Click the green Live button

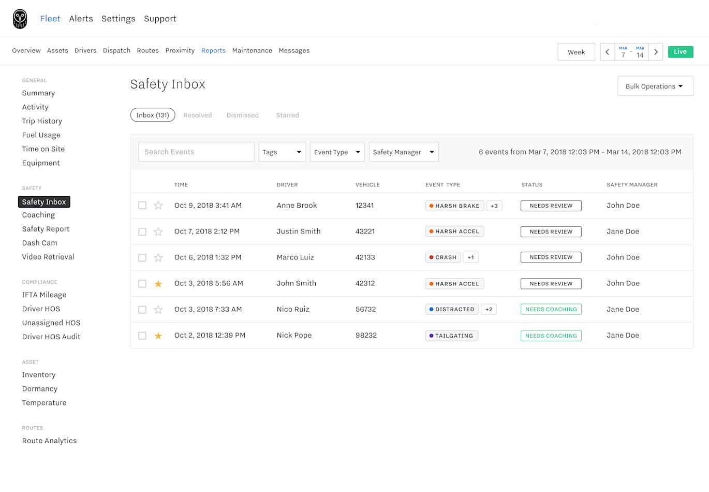(681, 52)
